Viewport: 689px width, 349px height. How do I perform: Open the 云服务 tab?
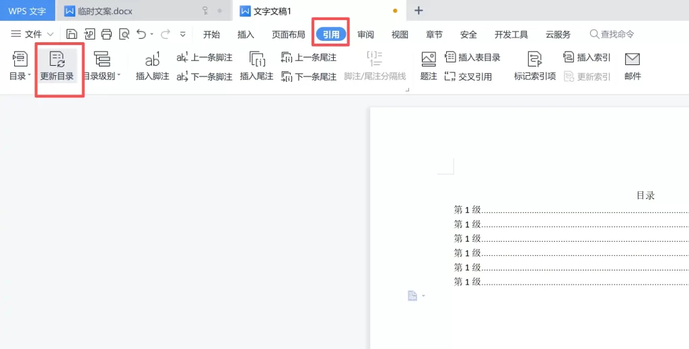(x=558, y=35)
